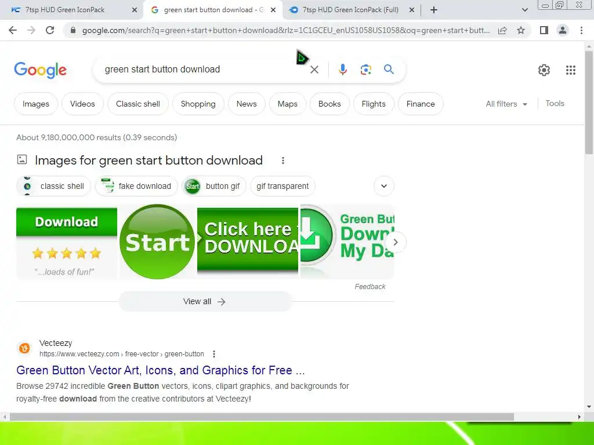Image resolution: width=594 pixels, height=445 pixels.
Task: Share this page from address bar
Action: (502, 30)
